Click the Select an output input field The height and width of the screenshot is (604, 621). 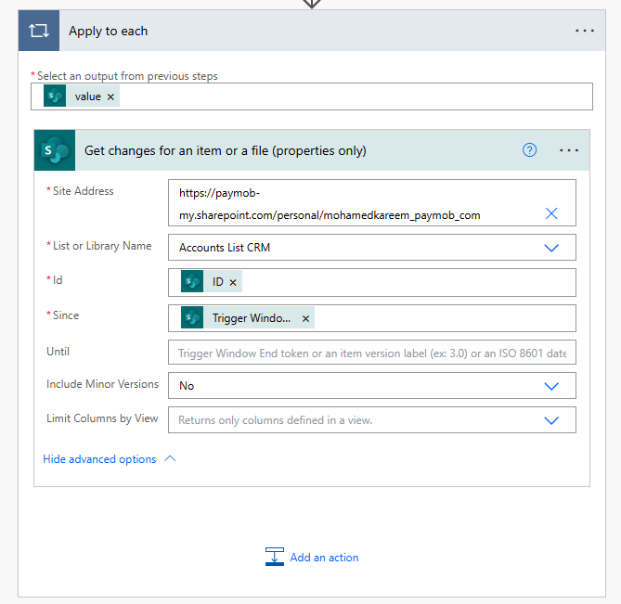[x=312, y=96]
